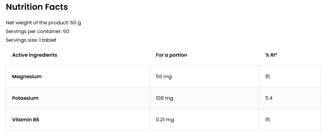Click the number 60 in servings per container
Image resolution: width=334 pixels, height=138 pixels.
(x=66, y=31)
